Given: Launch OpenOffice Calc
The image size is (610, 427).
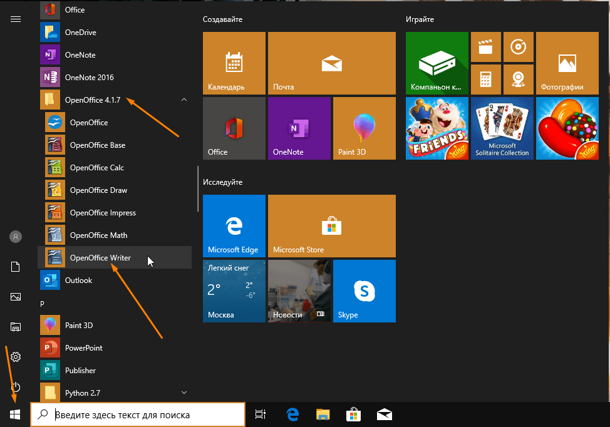Looking at the screenshot, I should point(115,168).
